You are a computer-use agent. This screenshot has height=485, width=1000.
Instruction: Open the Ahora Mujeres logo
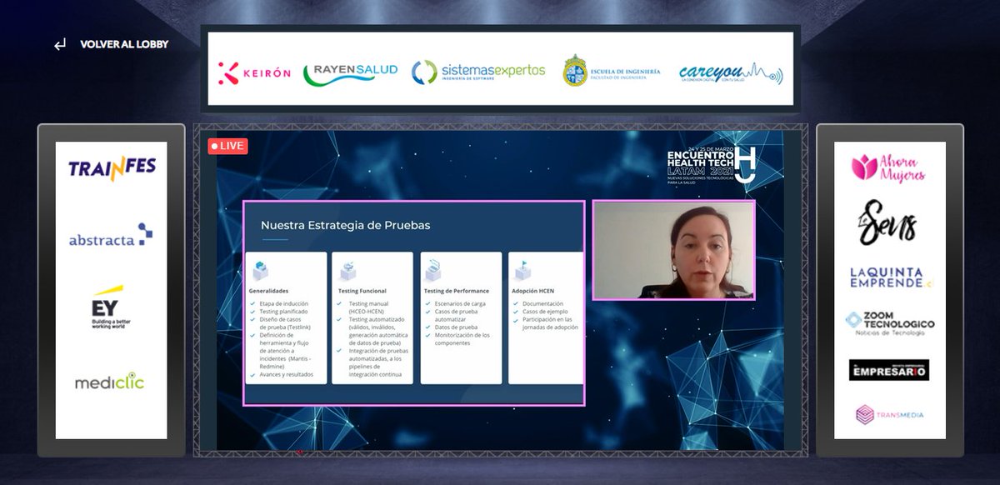pos(888,167)
